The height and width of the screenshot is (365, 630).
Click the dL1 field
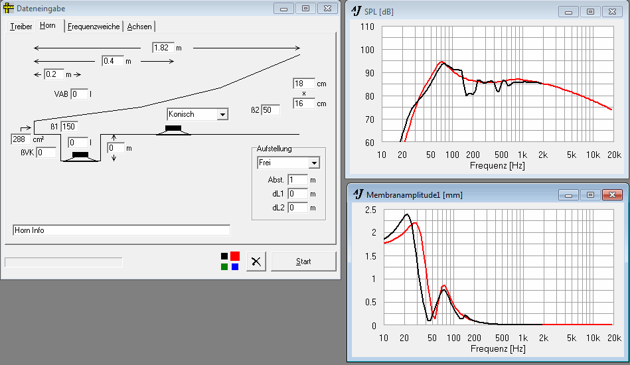(x=297, y=194)
